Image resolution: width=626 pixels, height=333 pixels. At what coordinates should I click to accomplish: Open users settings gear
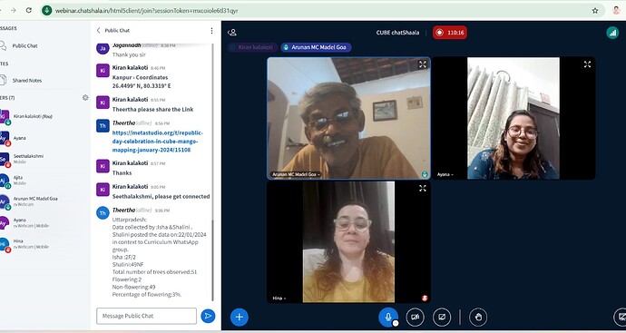point(85,97)
